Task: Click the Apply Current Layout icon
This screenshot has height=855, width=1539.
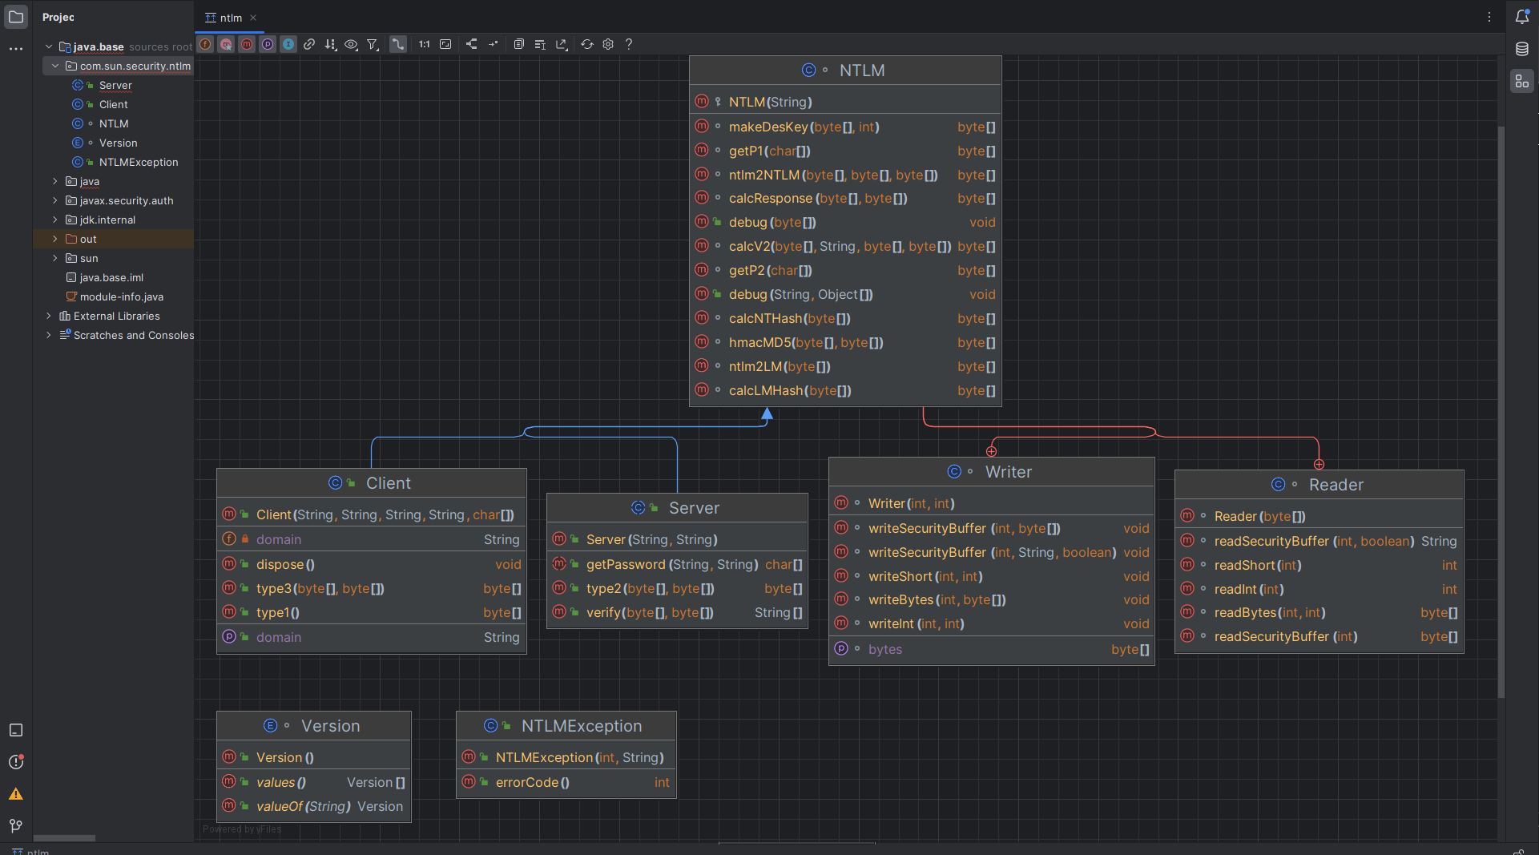Action: click(471, 44)
